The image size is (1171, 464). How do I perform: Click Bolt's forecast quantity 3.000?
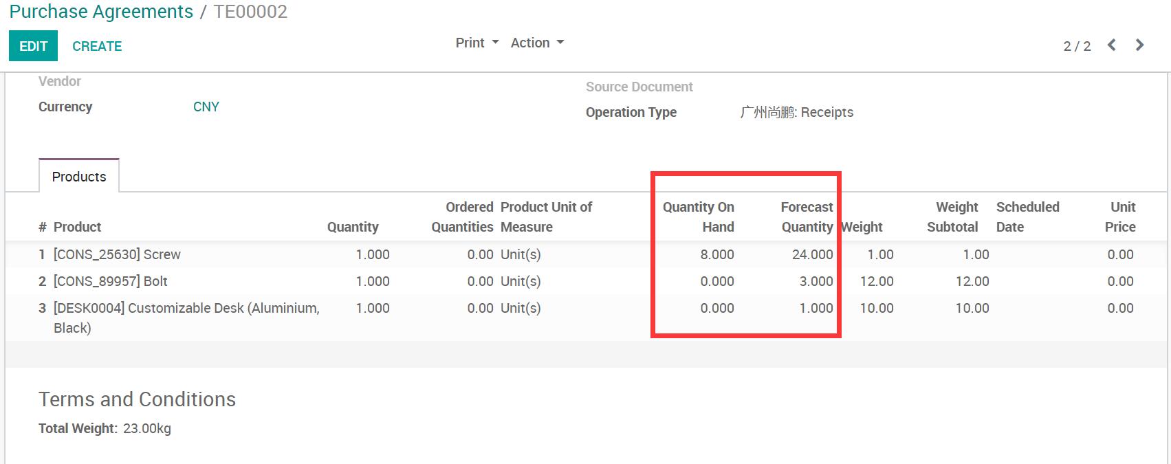coord(816,281)
